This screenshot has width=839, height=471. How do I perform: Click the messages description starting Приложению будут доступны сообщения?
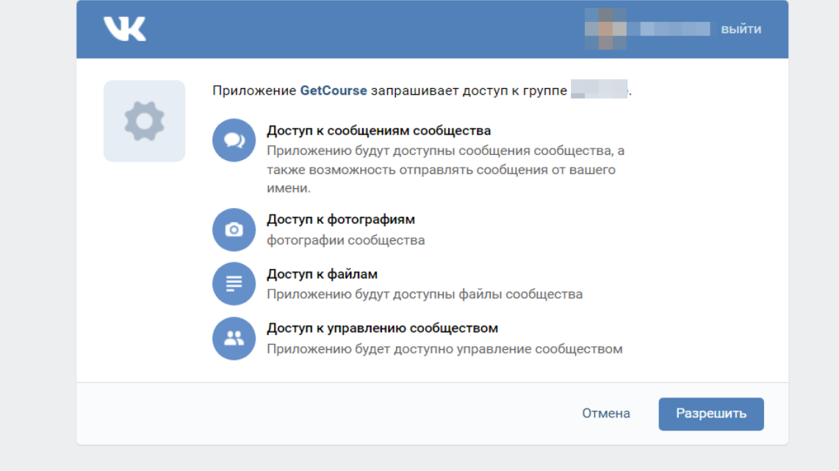[x=446, y=169]
